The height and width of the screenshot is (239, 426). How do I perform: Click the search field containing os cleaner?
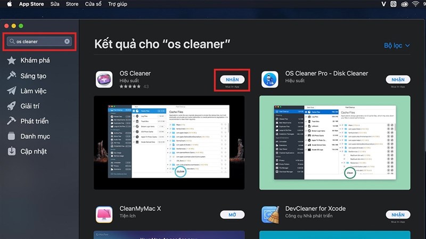pyautogui.click(x=39, y=41)
